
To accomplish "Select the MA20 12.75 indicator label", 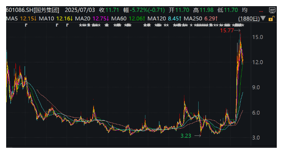I will 92,18.
